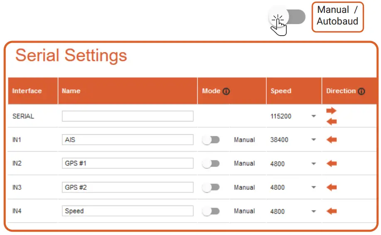The width and height of the screenshot is (381, 235).
Task: Click the GPS #1 name field
Action: (x=128, y=163)
